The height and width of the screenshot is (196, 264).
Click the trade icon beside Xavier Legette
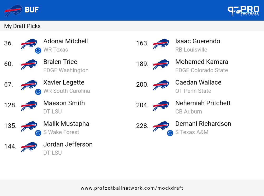point(38,92)
